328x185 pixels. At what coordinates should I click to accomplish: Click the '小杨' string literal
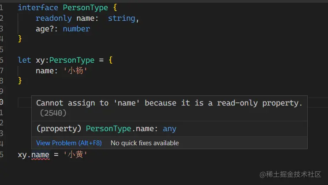pyautogui.click(x=75, y=71)
